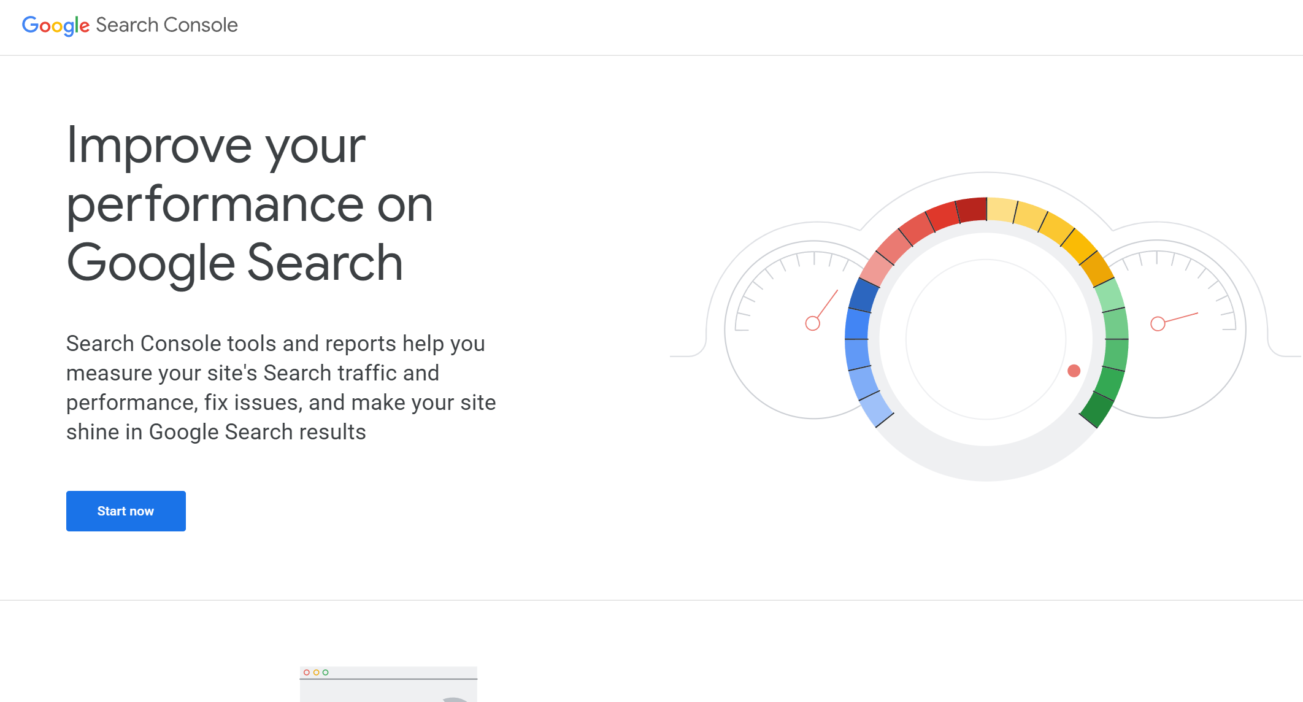Click the Search Console header text
Image resolution: width=1303 pixels, height=702 pixels.
coord(166,25)
